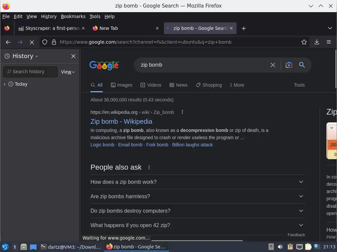Viewport: 337px width, 252px height.
Task: Close the zip bomb Google Search tab
Action: [x=231, y=28]
